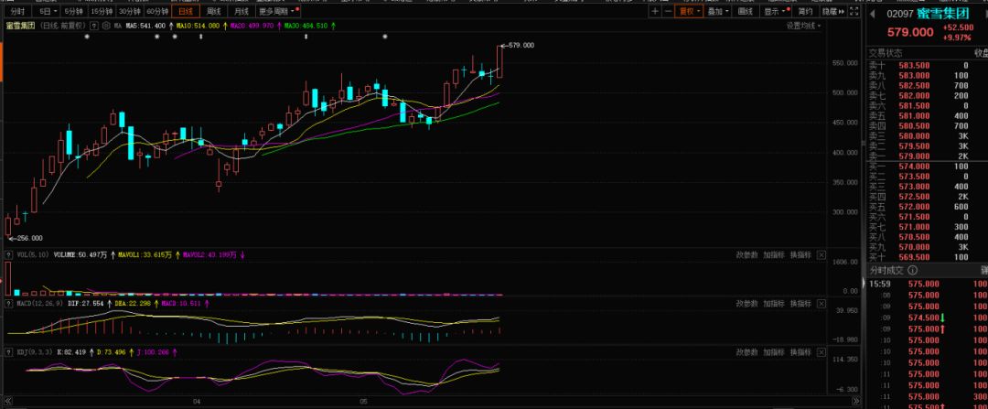Screen dimensions: 988x409
Task: Select the 周线 weekly tab
Action: click(213, 12)
